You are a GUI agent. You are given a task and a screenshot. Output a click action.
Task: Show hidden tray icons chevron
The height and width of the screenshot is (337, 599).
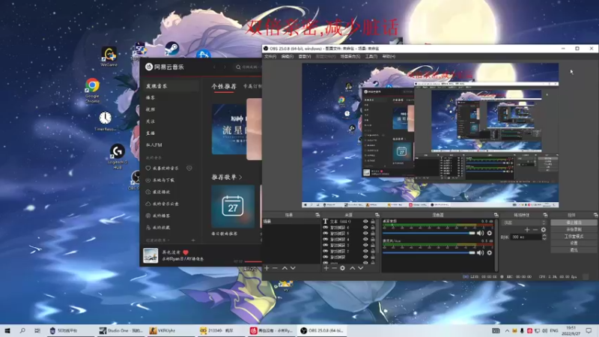point(507,330)
